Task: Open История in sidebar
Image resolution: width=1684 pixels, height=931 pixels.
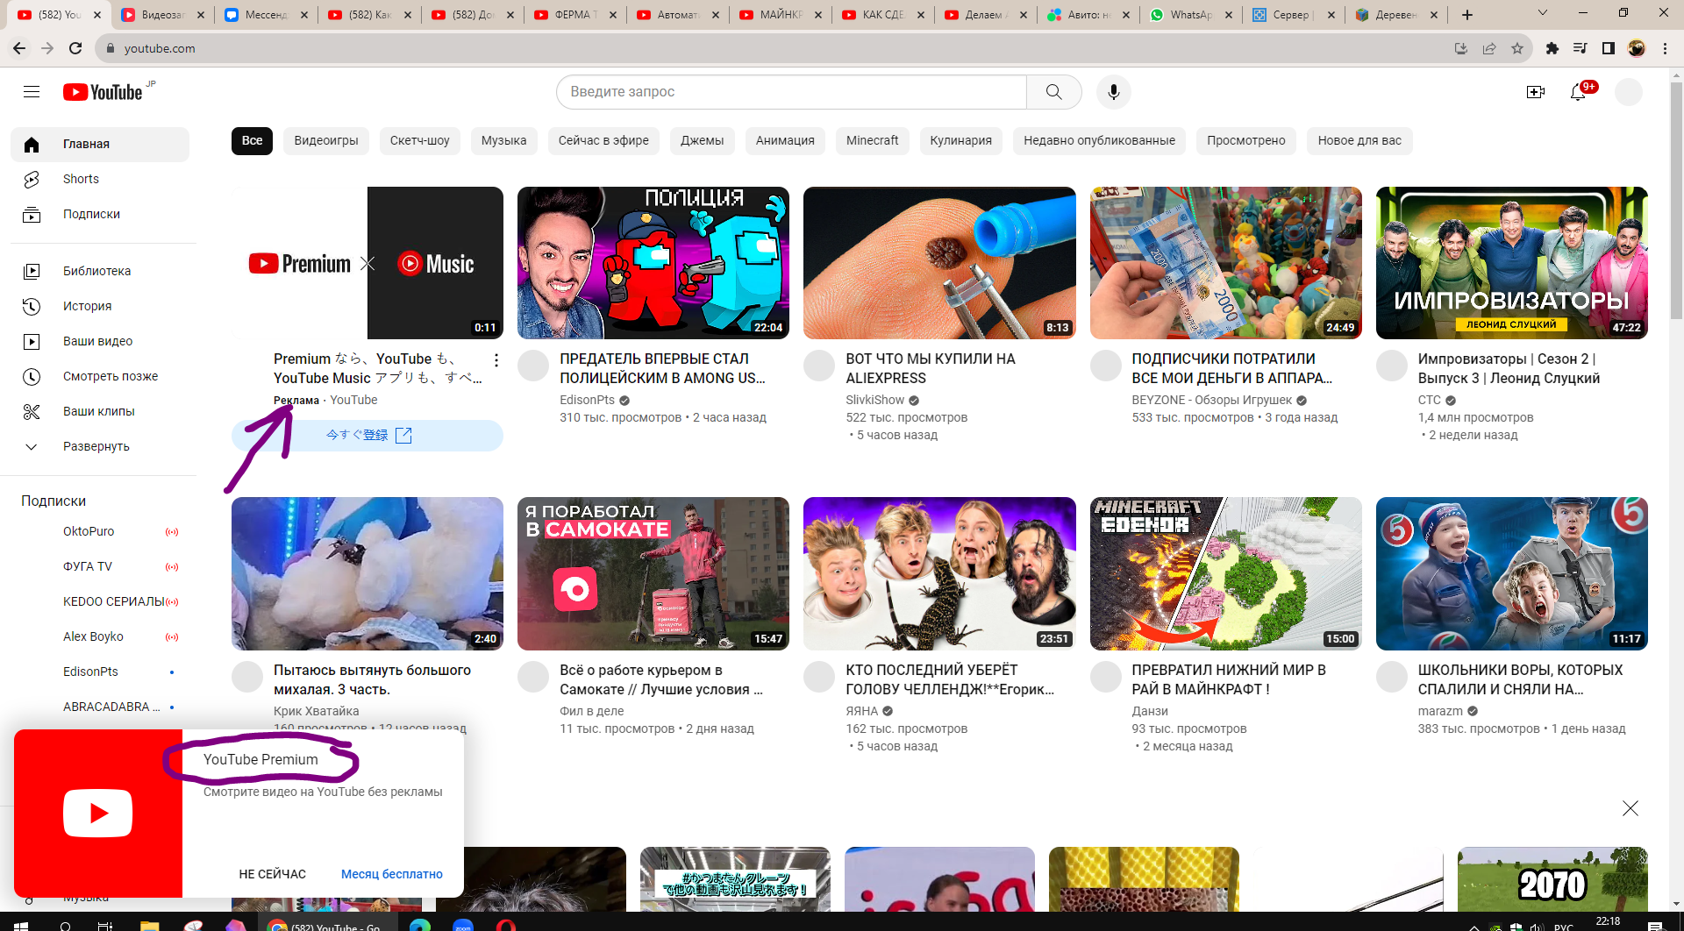Action: 100,306
